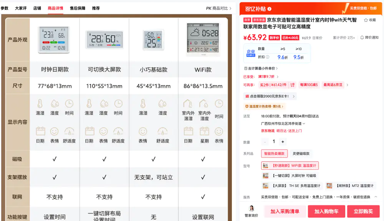
Task: Collapse the 服务 details chevron
Action: click(x=376, y=197)
